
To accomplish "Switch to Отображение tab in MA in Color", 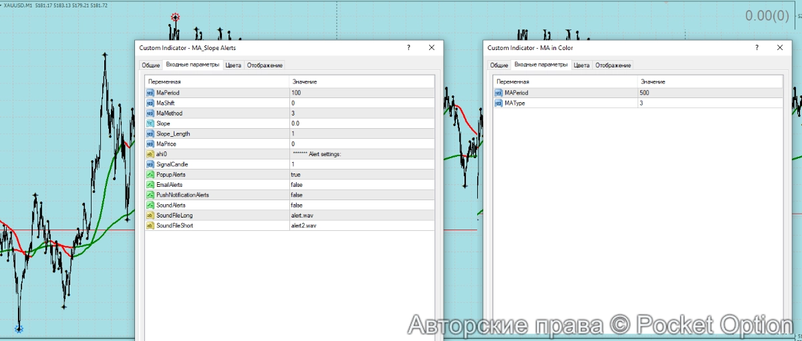I will (x=613, y=65).
